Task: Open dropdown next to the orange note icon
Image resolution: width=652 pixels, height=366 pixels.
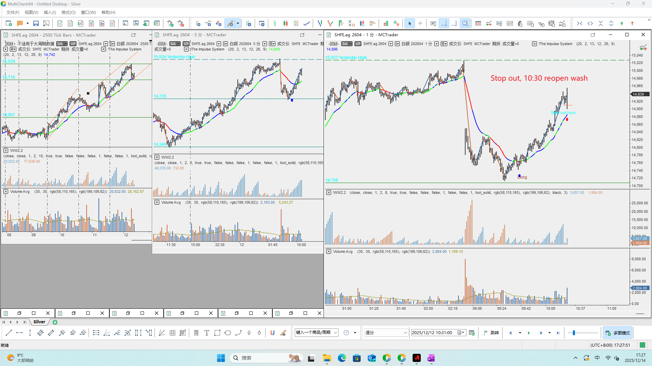Action: click(x=28, y=23)
